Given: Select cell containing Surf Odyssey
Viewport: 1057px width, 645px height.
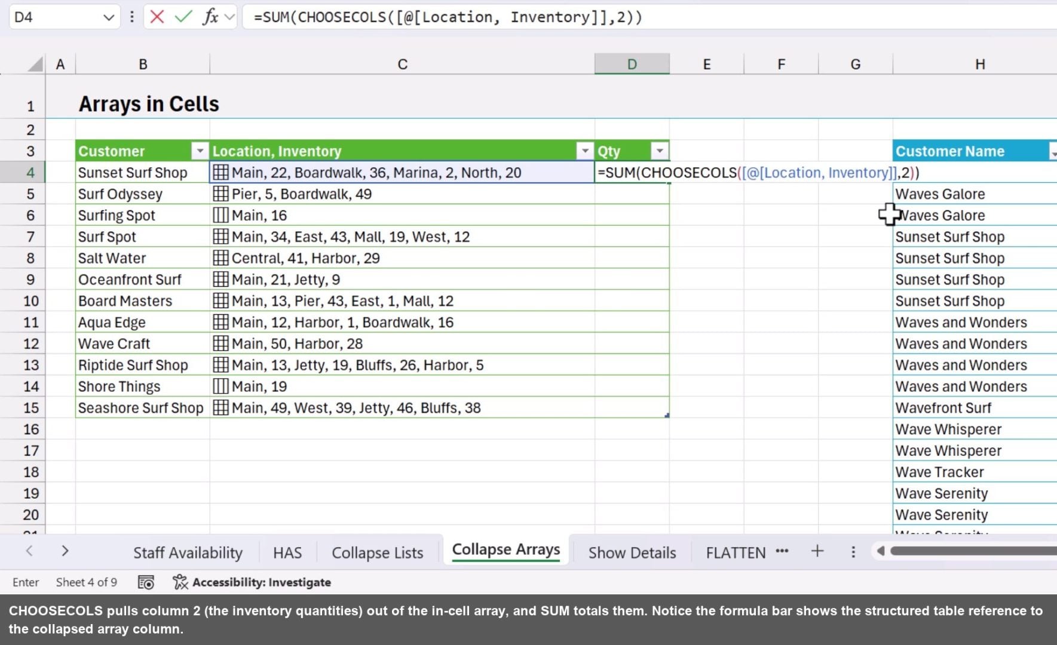Looking at the screenshot, I should 142,194.
